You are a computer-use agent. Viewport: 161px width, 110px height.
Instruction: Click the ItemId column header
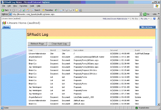[x=53, y=50]
